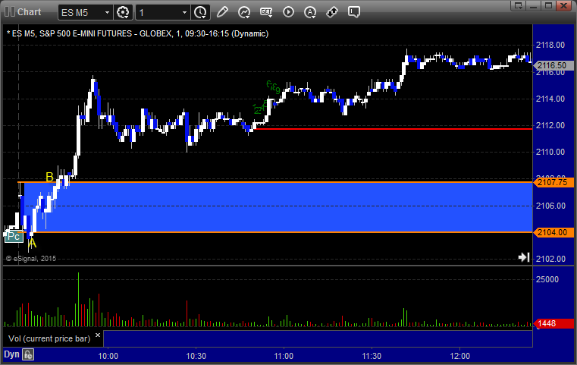
Task: Open the time template clock menu
Action: [201, 13]
